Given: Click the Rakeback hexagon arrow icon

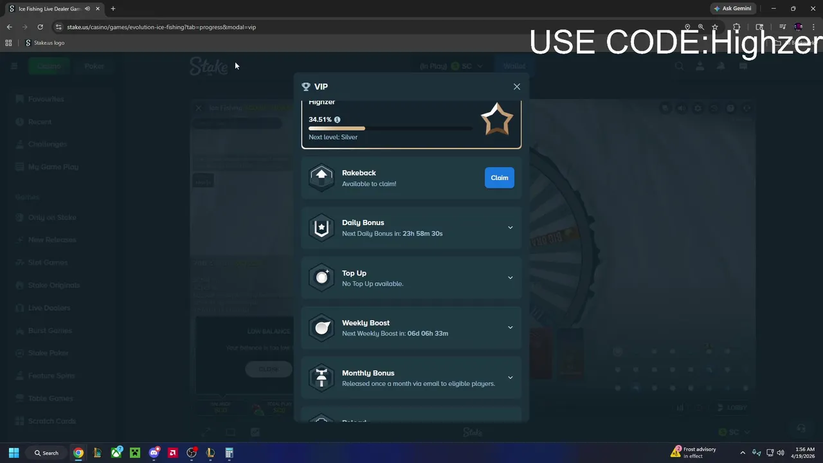Looking at the screenshot, I should (321, 177).
